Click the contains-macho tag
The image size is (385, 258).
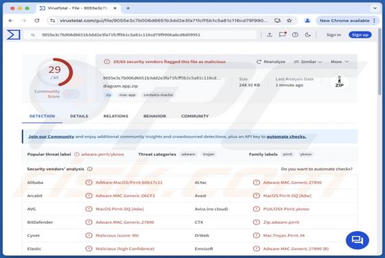pos(158,95)
